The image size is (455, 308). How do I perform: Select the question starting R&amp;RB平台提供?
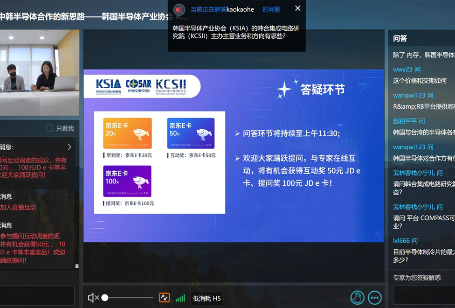click(424, 107)
